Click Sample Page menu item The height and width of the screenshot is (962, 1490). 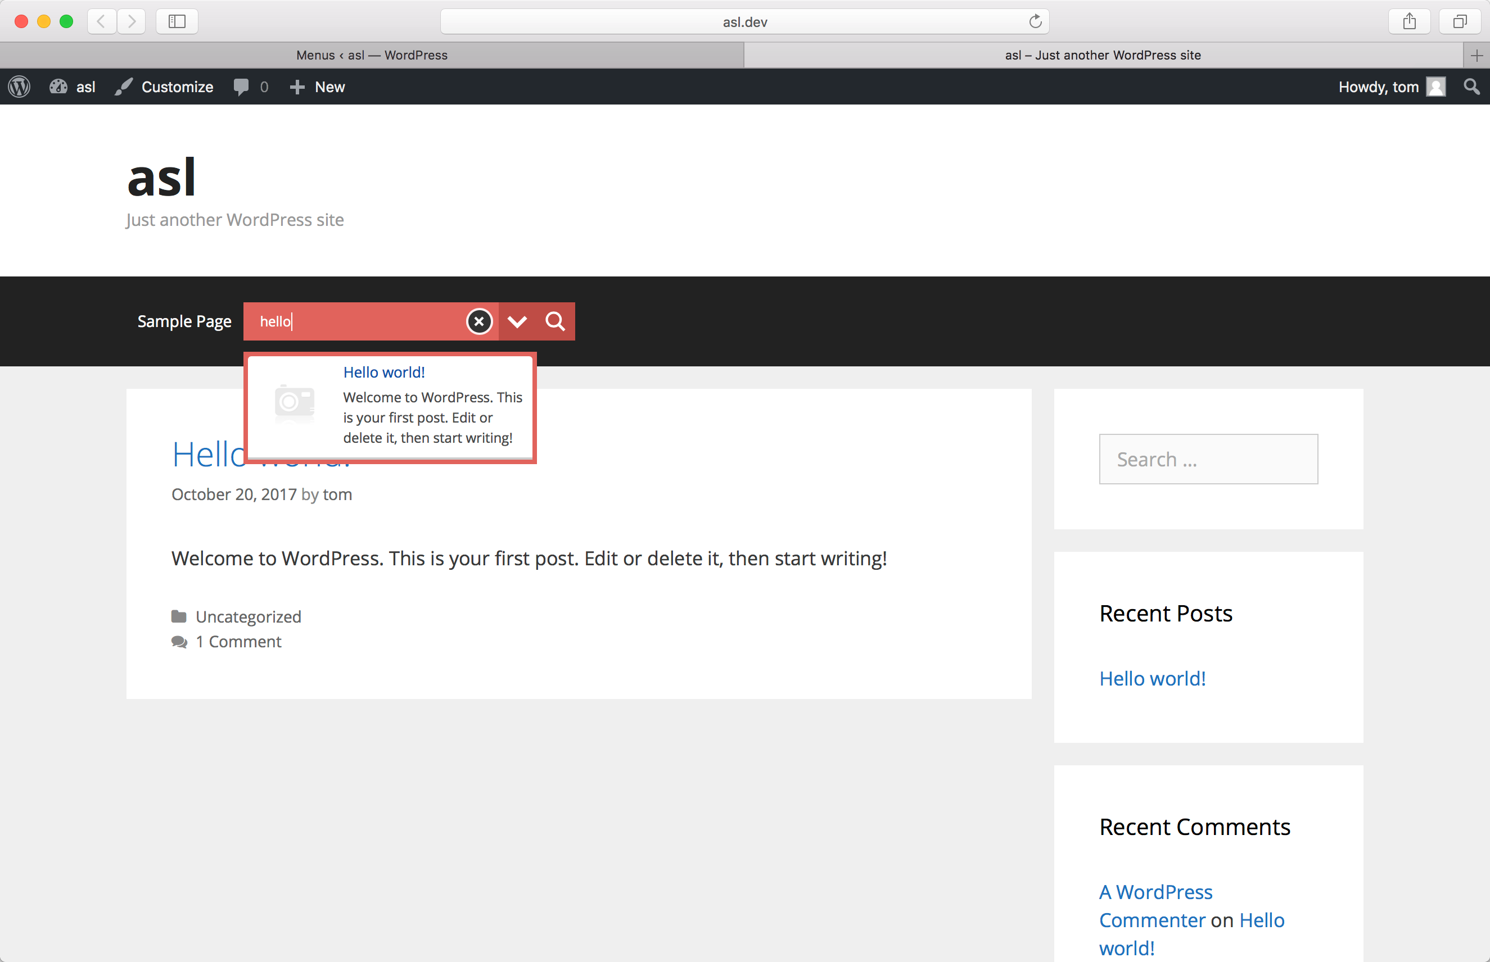pyautogui.click(x=184, y=322)
